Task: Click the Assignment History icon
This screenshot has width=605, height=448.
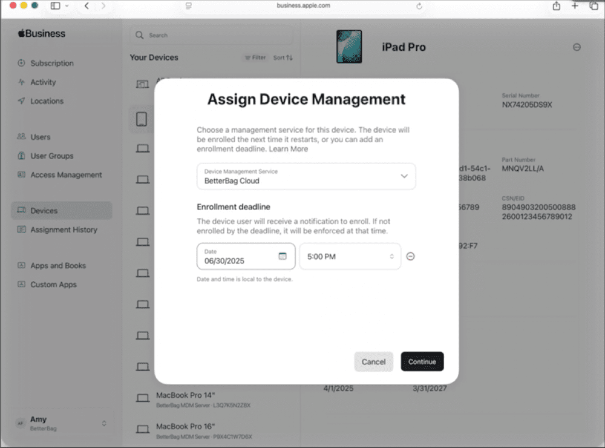Action: click(21, 229)
